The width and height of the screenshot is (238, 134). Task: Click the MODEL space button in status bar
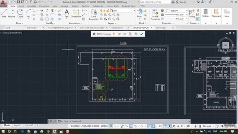pyautogui.click(x=104, y=126)
